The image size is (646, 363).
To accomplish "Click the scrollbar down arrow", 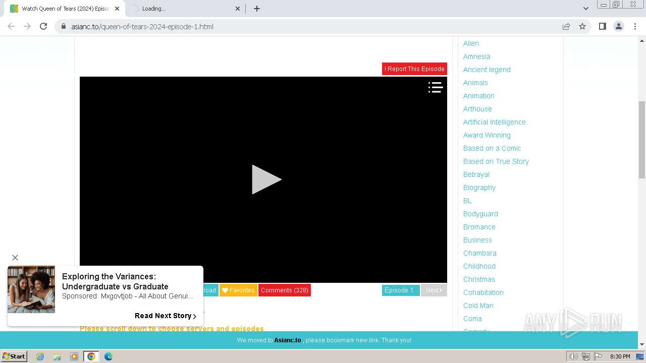I will (642, 344).
